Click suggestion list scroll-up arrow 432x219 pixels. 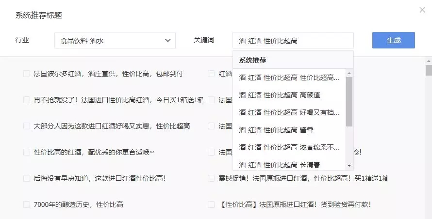349,73
